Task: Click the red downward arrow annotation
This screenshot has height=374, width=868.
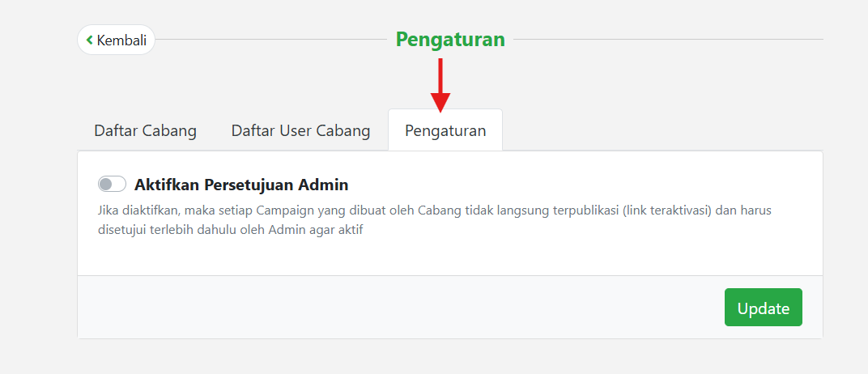Action: 440,77
